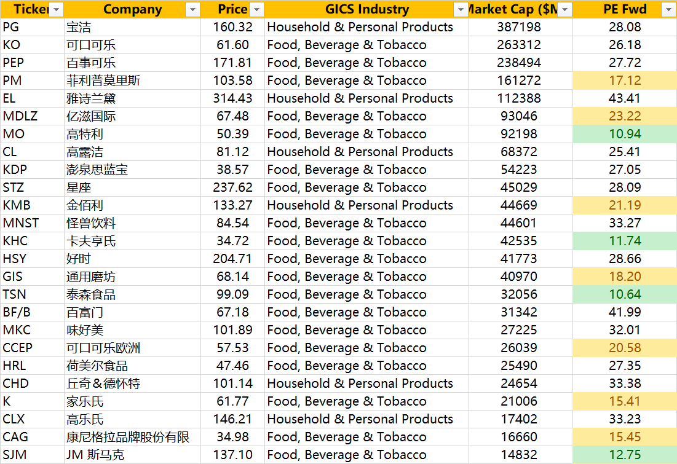Click company name 宝洁
677x464 pixels.
(x=79, y=27)
